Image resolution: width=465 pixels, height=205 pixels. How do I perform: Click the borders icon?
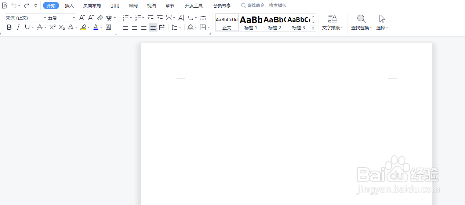(x=203, y=27)
